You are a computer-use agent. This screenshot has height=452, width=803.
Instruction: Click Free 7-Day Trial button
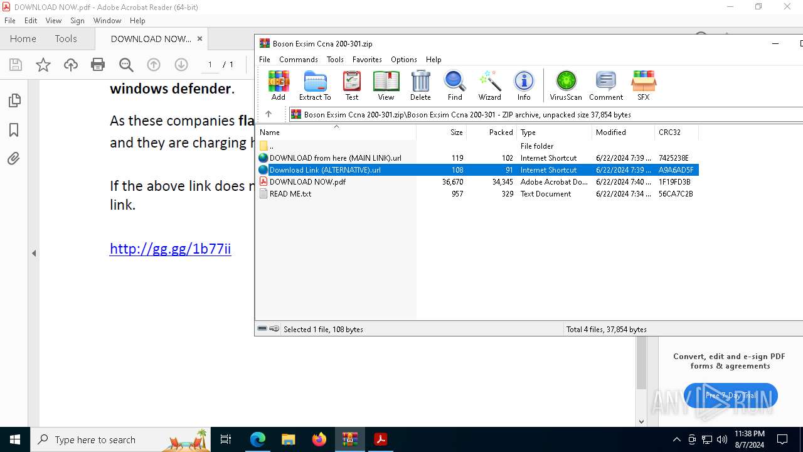coord(731,395)
